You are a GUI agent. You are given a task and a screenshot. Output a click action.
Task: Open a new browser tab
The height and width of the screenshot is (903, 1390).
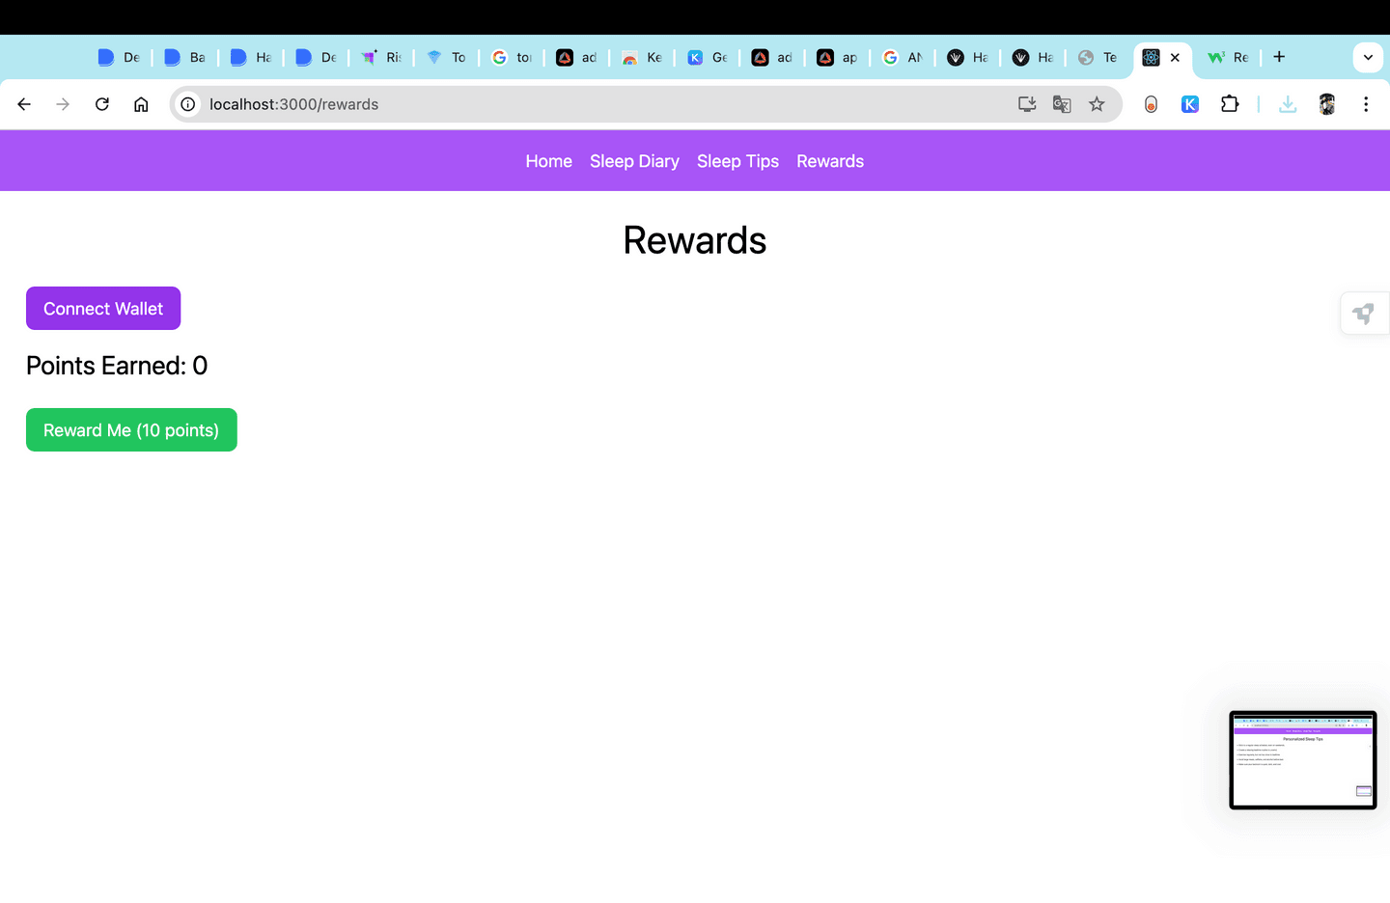(1279, 57)
